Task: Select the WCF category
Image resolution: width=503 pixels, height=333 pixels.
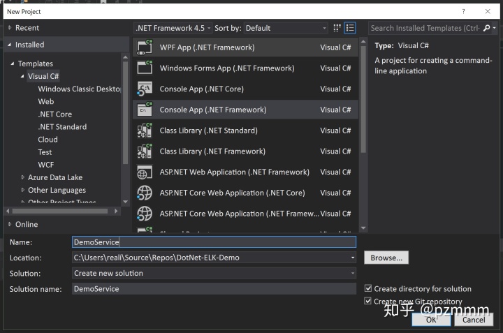Action: click(x=46, y=165)
